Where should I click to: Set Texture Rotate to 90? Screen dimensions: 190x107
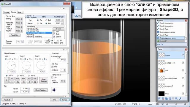(58, 40)
